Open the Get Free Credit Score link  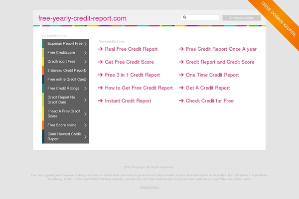(x=129, y=62)
